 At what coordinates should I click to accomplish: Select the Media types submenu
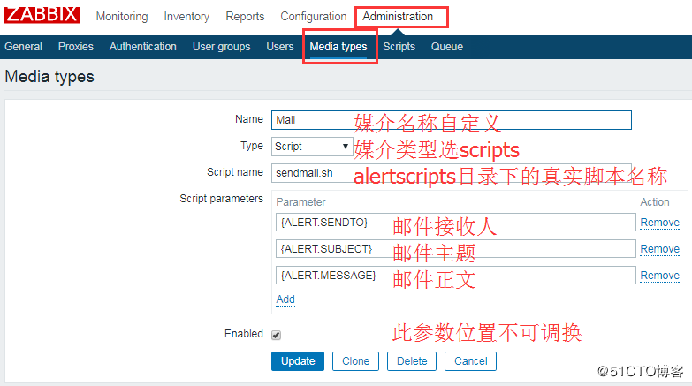tap(338, 47)
